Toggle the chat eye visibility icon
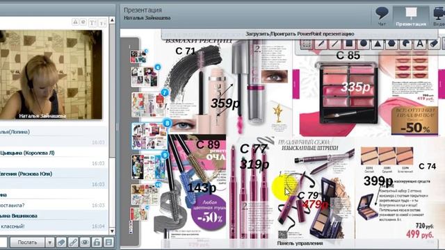Screen dimensions: 445x250 click(x=85, y=242)
